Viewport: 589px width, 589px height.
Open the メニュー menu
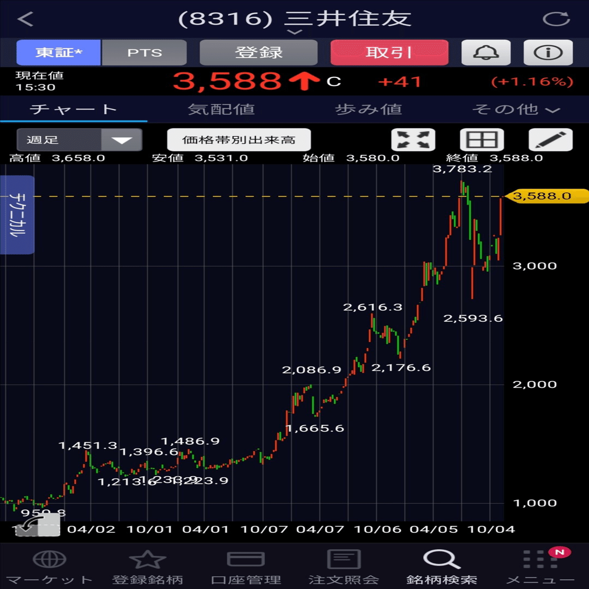point(540,567)
